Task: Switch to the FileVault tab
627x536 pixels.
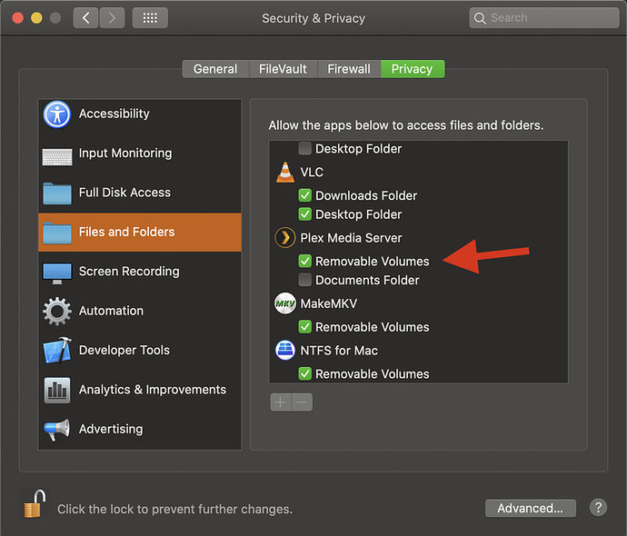Action: click(x=283, y=69)
